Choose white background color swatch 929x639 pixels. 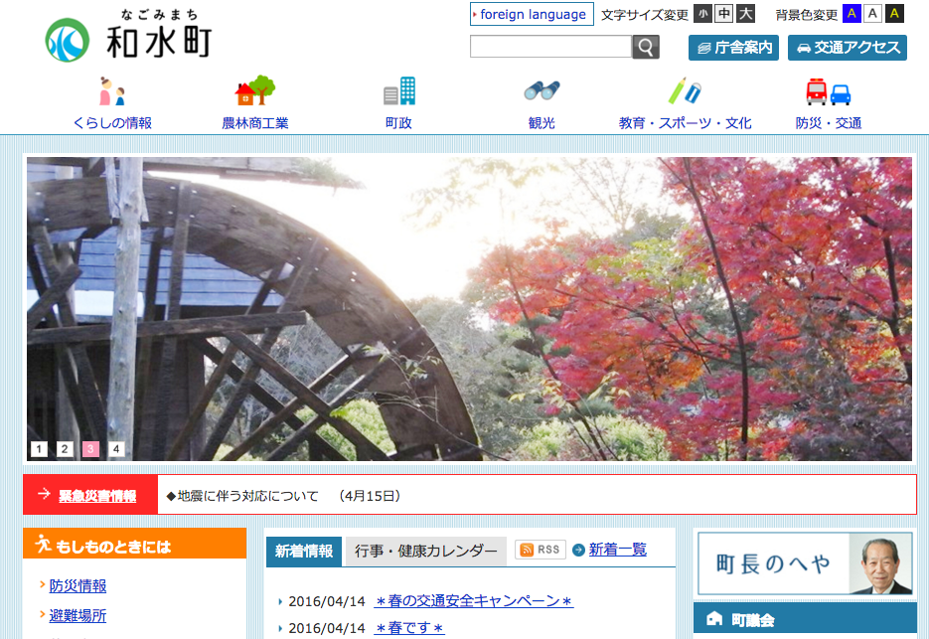click(872, 13)
